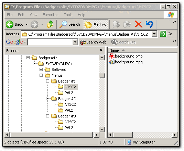Expand the BeSweet tree node

41,70
